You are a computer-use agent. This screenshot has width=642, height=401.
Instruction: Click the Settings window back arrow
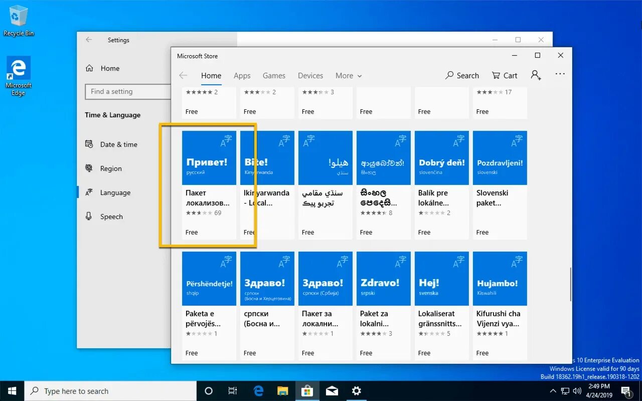89,40
